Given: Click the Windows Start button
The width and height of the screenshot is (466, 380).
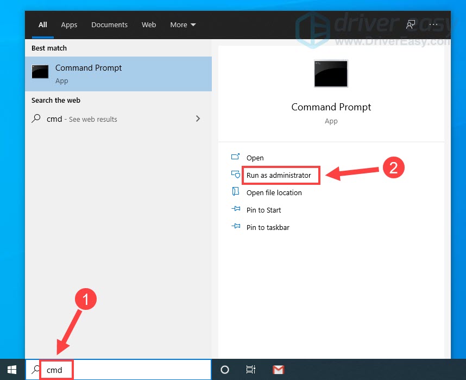Looking at the screenshot, I should [x=12, y=370].
